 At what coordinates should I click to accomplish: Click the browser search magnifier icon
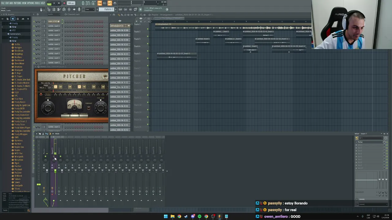(x=29, y=210)
